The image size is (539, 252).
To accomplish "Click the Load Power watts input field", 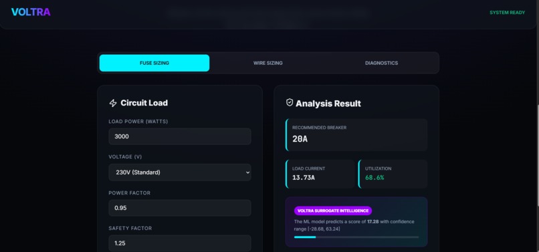I will (x=180, y=136).
